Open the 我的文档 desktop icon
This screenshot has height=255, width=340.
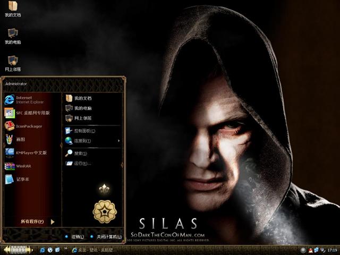point(13,8)
